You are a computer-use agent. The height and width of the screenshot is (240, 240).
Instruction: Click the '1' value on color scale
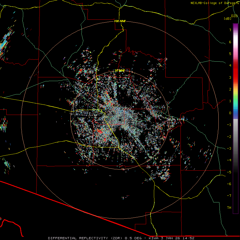click(x=230, y=101)
